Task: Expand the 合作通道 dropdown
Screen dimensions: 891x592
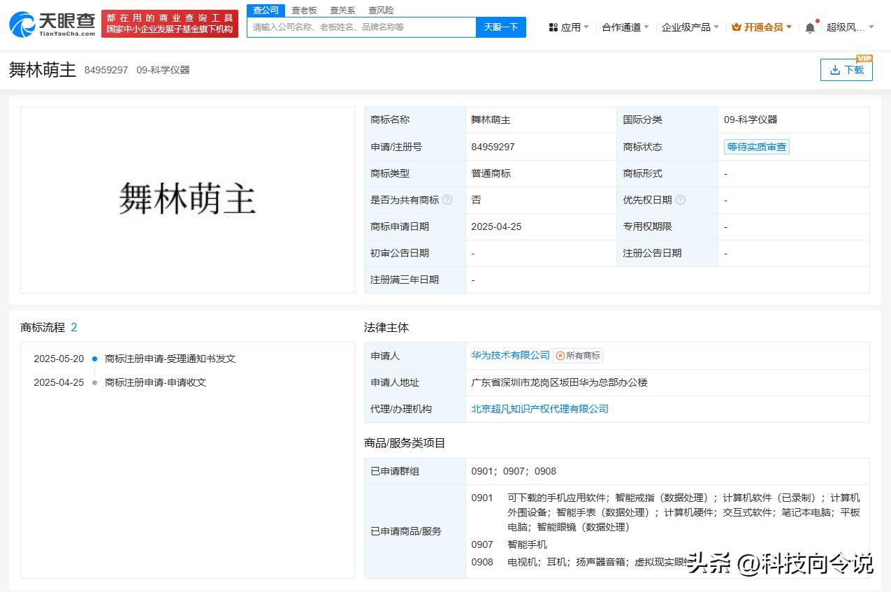Action: point(646,27)
